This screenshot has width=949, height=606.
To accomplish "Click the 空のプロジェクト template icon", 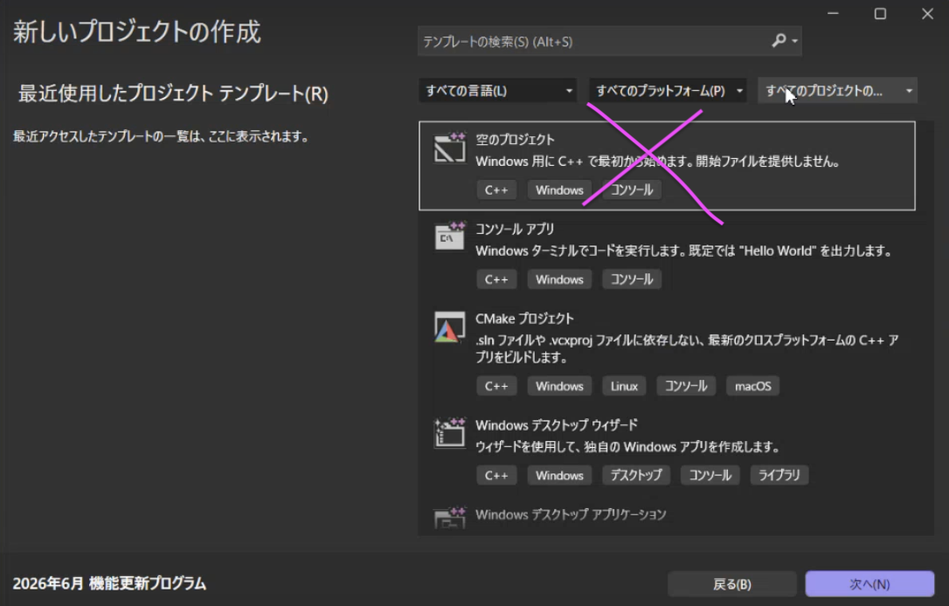I will 450,148.
